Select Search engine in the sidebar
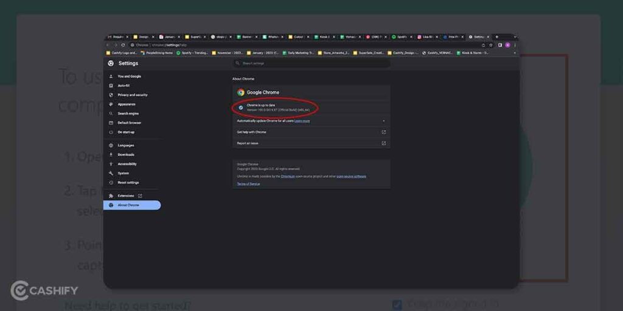Screen dimensions: 623x311 [x=128, y=114]
